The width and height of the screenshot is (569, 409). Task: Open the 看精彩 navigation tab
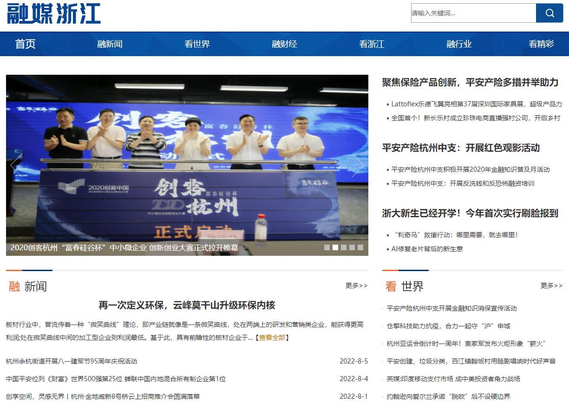[x=541, y=44]
